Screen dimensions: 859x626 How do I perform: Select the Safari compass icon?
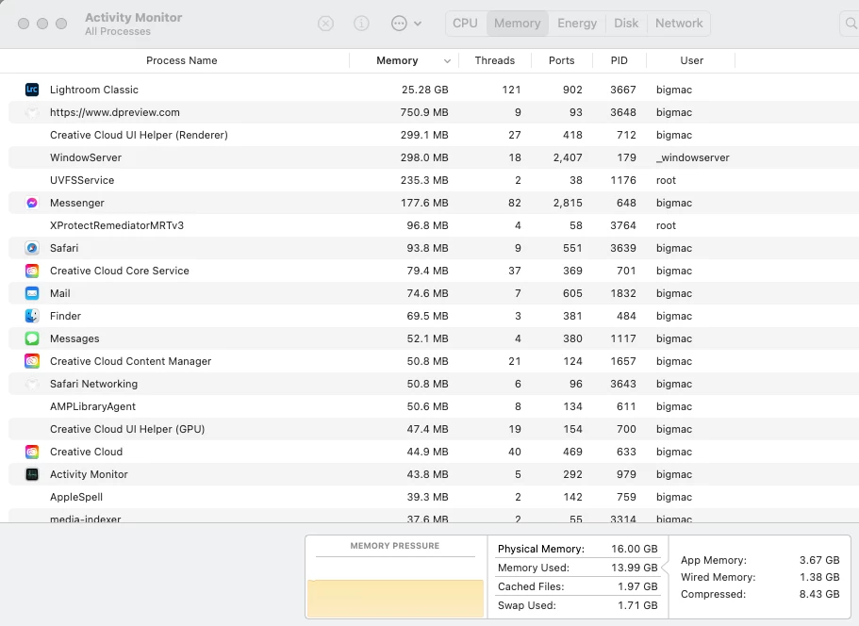tap(32, 248)
